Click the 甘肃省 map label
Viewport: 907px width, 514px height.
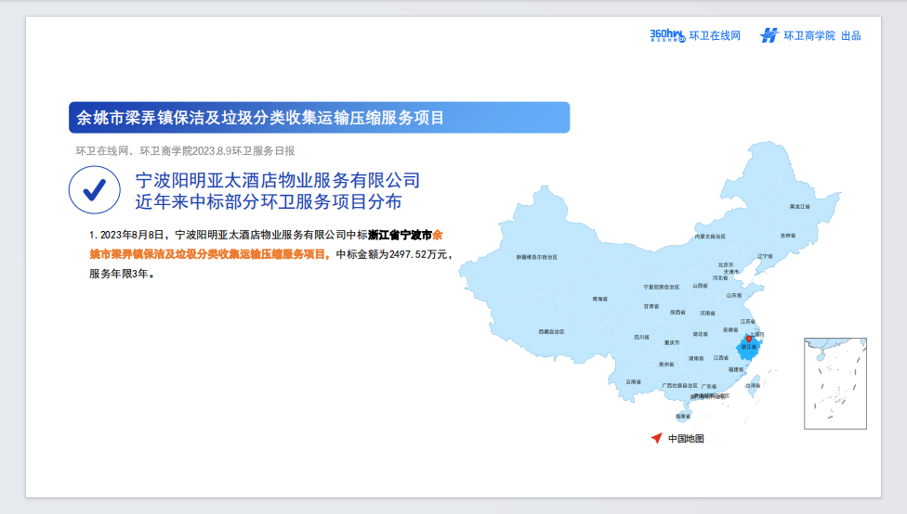click(x=651, y=306)
